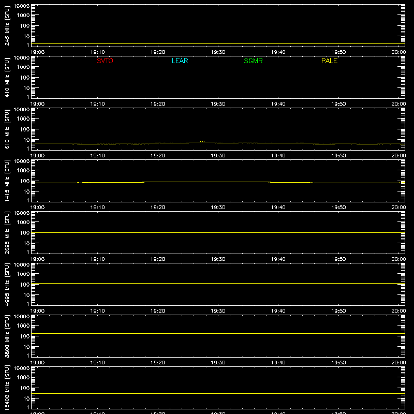Select the 8800 MHz [SFU] axis title

tap(7, 336)
